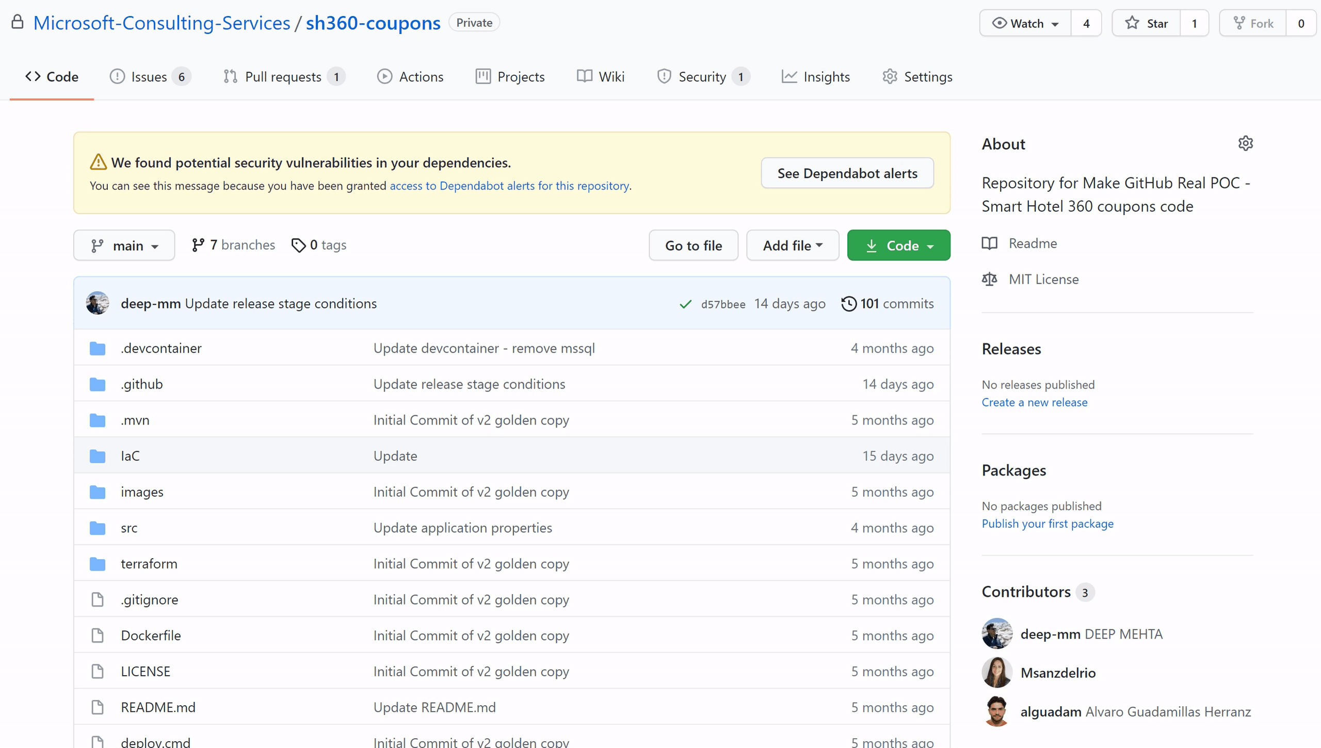
Task: Open the 101 commits history link
Action: coord(888,304)
